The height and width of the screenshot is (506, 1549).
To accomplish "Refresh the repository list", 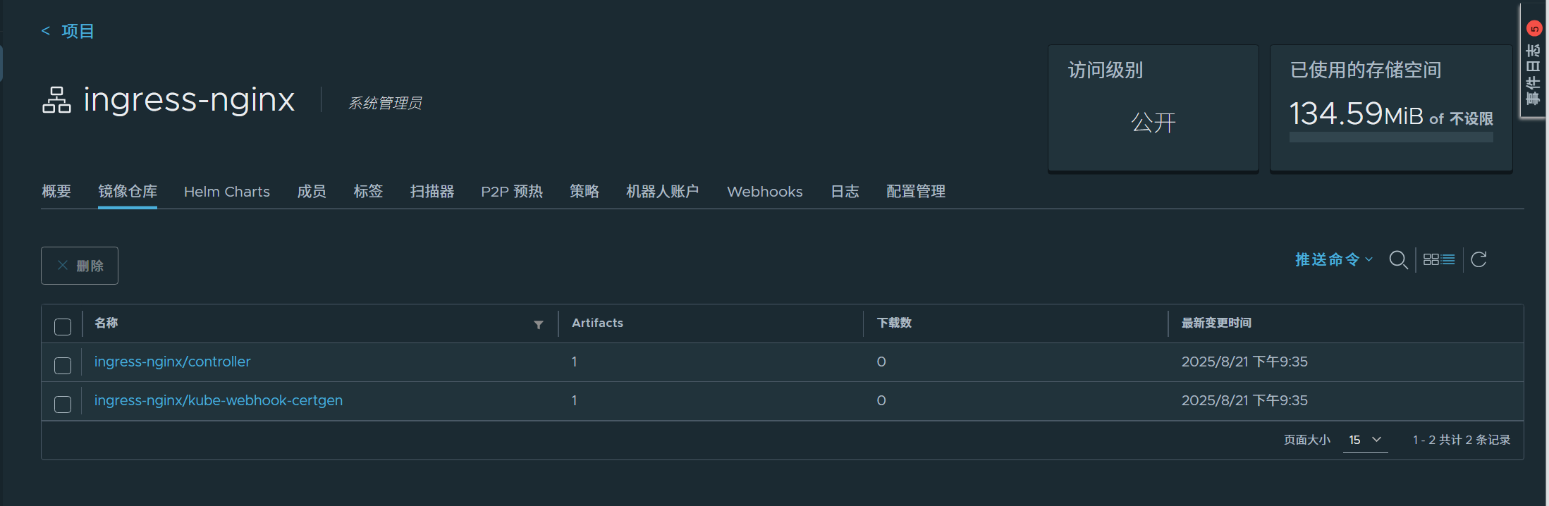I will click(1478, 259).
